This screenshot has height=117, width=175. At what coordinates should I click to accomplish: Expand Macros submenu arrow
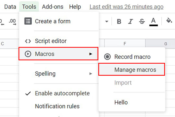click(91, 54)
